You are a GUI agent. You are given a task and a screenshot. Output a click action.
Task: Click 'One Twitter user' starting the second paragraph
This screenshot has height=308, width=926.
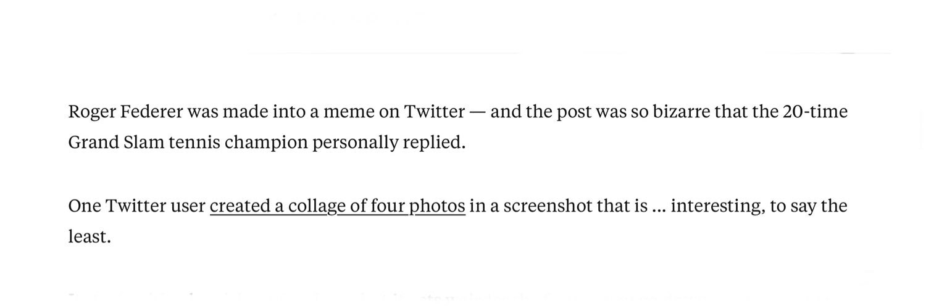[x=137, y=206]
